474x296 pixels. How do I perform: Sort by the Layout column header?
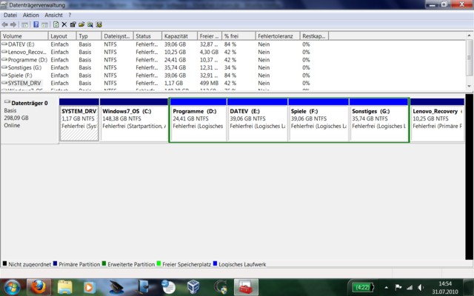(x=62, y=36)
